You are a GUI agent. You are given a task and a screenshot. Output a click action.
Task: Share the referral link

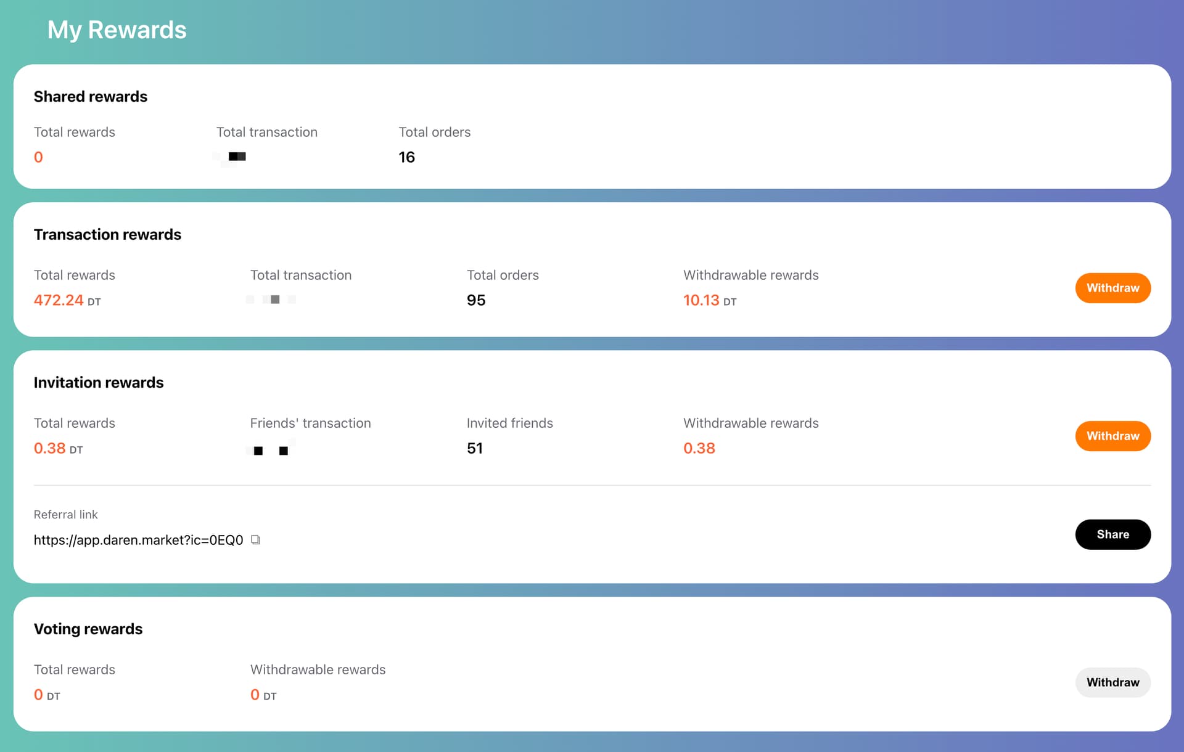tap(1112, 534)
